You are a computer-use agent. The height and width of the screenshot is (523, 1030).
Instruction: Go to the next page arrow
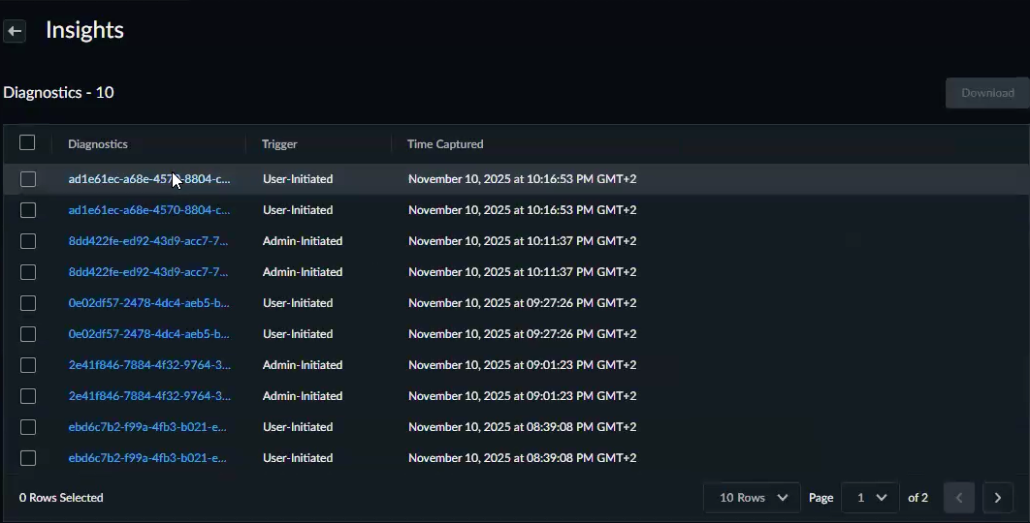[x=998, y=498]
